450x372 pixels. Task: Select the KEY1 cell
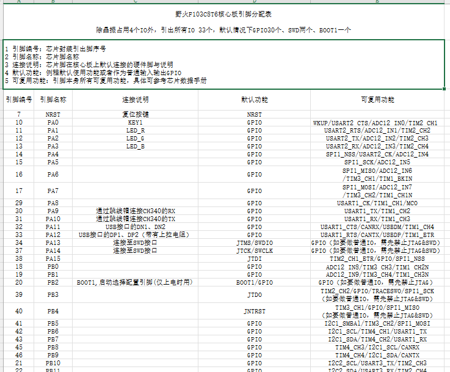coord(135,123)
